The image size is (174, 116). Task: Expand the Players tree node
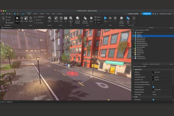[x=133, y=34]
